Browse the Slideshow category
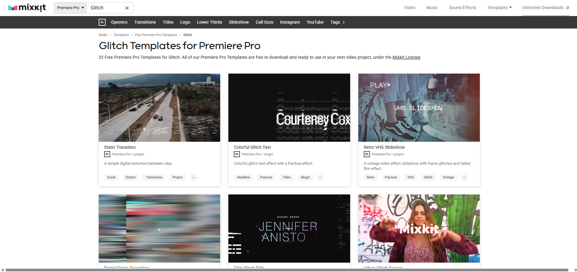 pos(239,22)
